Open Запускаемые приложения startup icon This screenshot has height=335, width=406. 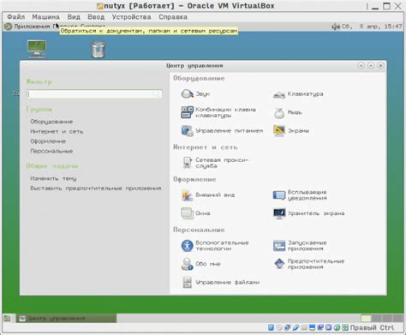(279, 246)
